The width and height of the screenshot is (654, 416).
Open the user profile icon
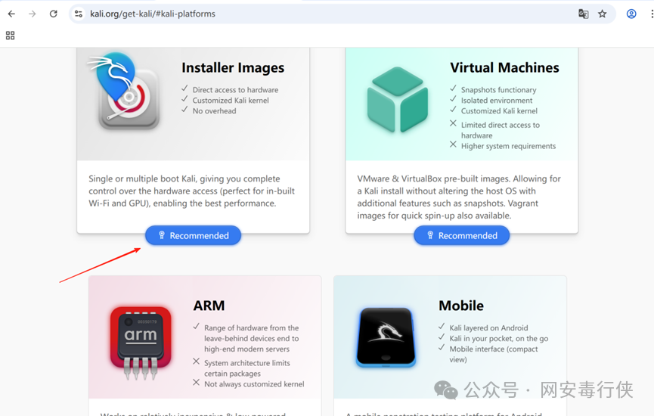[631, 14]
